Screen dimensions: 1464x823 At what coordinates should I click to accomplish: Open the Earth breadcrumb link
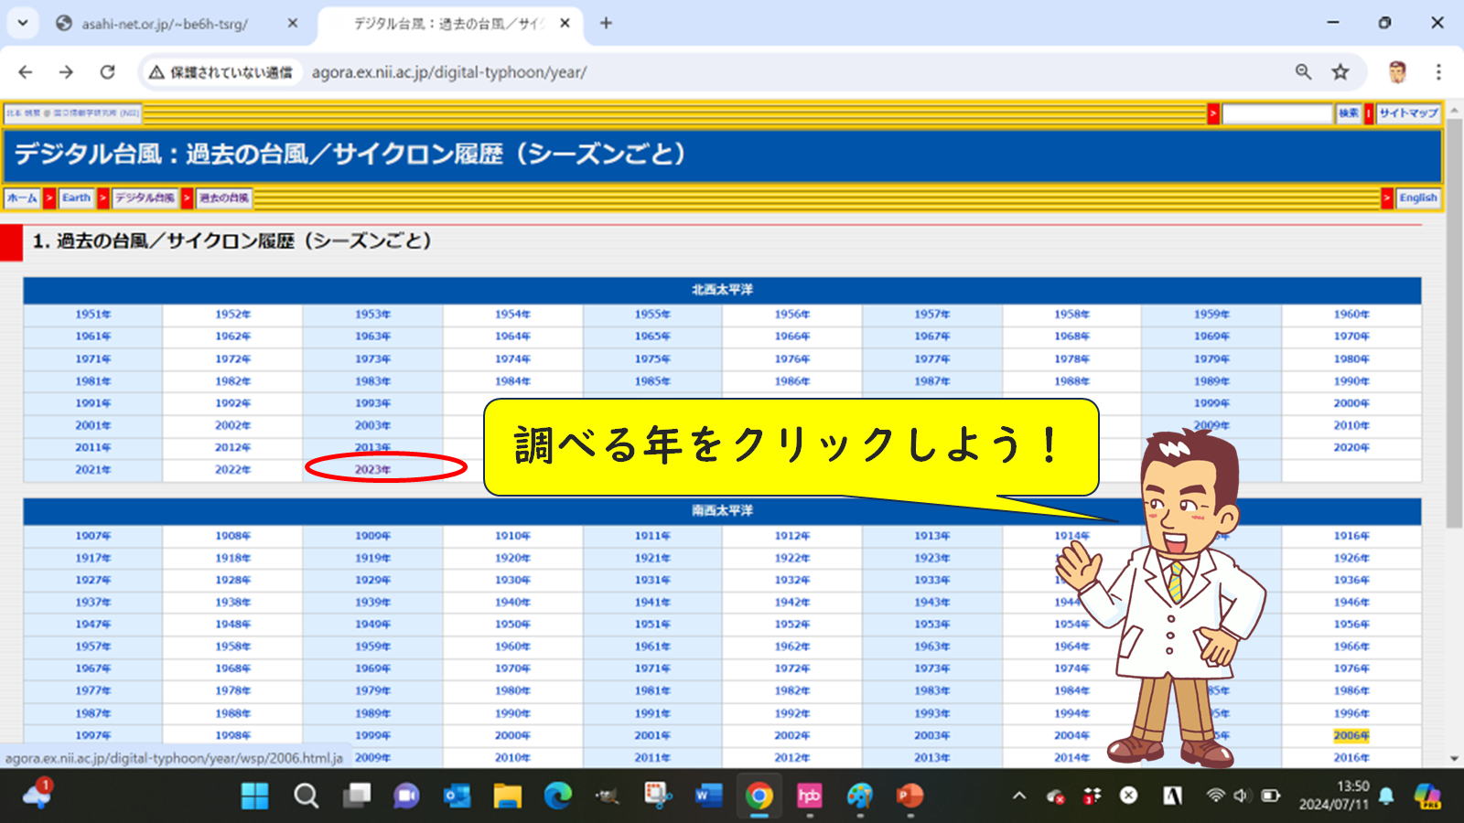(x=77, y=198)
